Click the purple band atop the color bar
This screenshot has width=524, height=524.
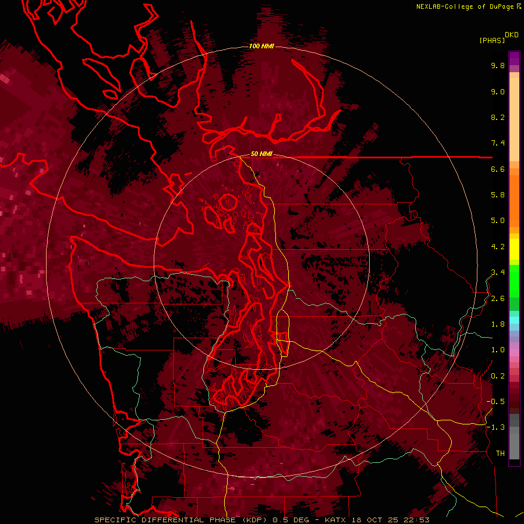point(514,58)
